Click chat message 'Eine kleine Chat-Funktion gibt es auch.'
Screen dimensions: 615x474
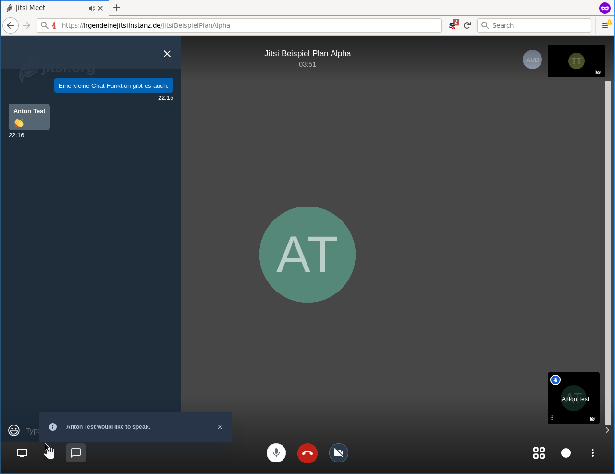[x=113, y=85]
